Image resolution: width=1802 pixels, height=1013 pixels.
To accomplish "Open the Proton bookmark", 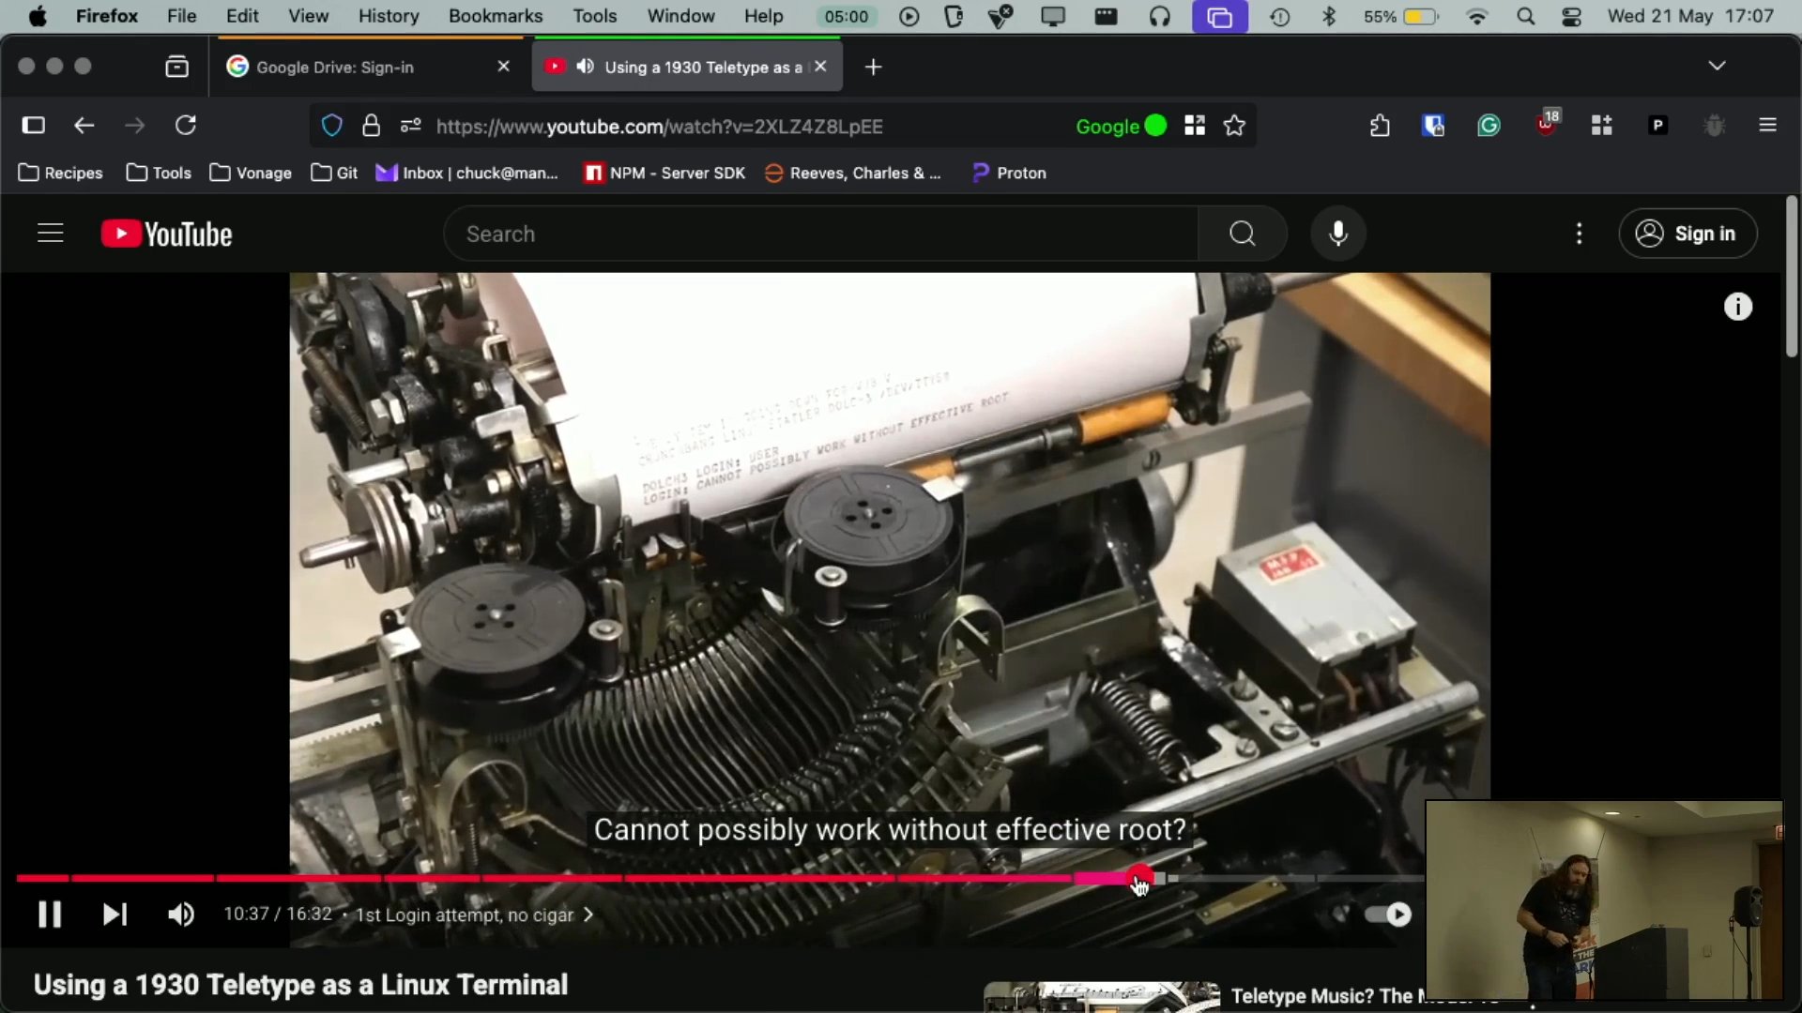I will (1010, 173).
